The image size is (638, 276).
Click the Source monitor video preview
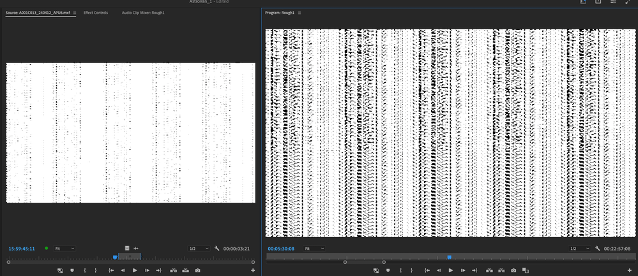click(x=131, y=133)
